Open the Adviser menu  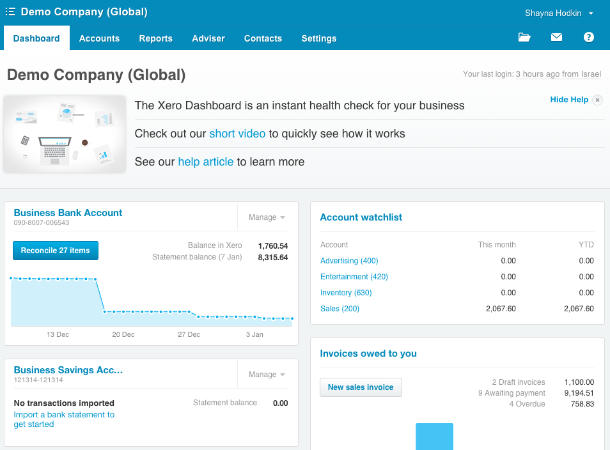coord(208,38)
